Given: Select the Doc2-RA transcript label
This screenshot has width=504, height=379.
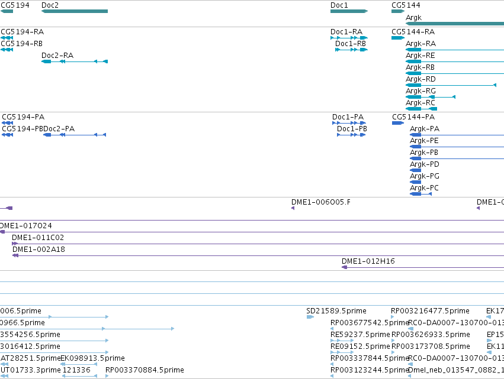Looking at the screenshot, I should coord(57,56).
